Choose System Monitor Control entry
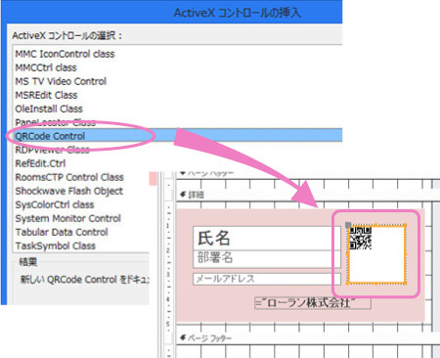This screenshot has width=440, height=358. tap(68, 218)
